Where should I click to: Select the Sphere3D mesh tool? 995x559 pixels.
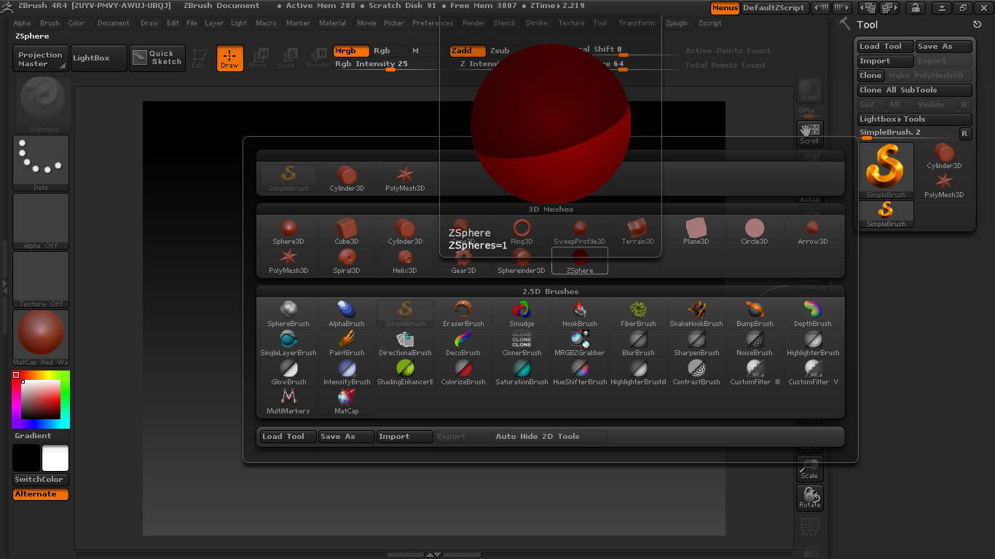coord(288,232)
